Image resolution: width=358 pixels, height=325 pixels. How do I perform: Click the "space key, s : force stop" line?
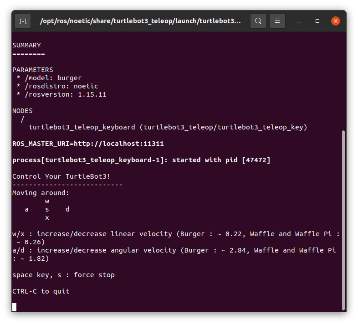coord(63,275)
